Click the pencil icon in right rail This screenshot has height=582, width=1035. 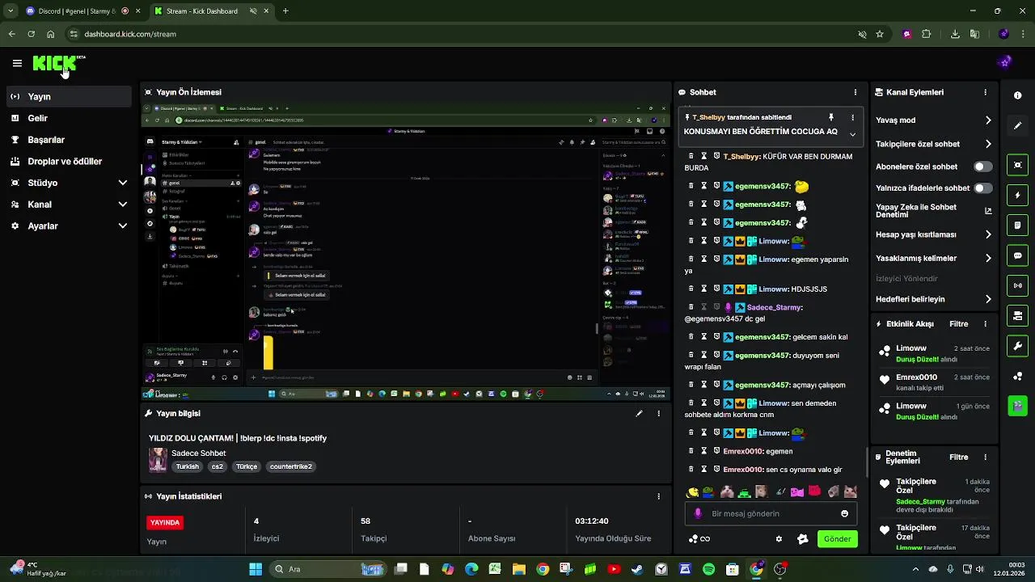point(1017,125)
